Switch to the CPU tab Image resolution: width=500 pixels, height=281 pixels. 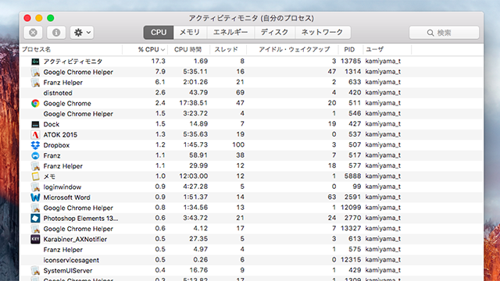pos(159,33)
